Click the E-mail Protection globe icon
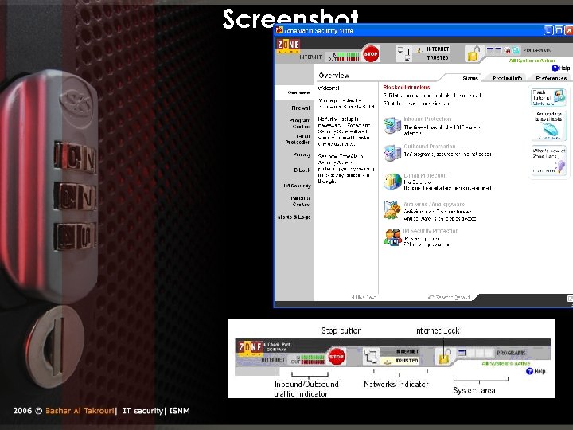 click(x=392, y=182)
